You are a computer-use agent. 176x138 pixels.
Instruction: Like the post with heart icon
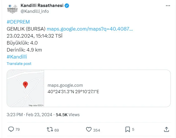89,129
